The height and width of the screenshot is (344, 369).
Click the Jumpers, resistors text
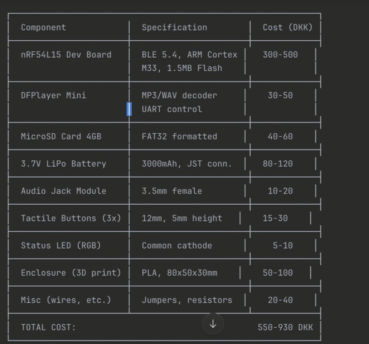[187, 300]
